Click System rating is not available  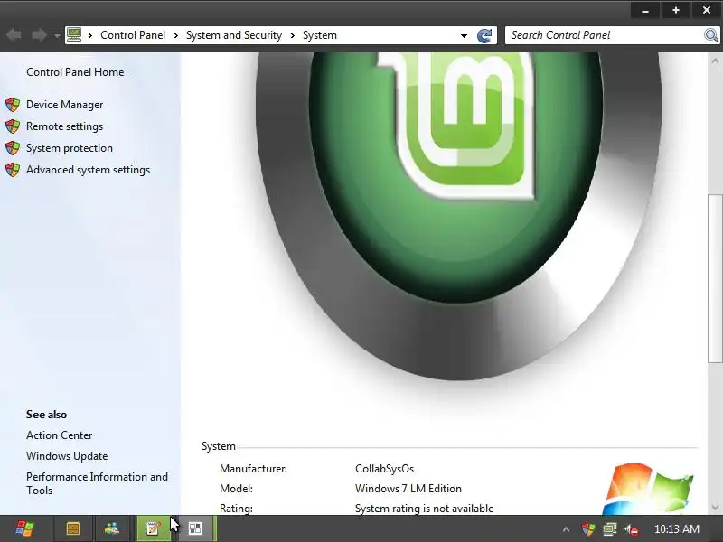(x=424, y=509)
